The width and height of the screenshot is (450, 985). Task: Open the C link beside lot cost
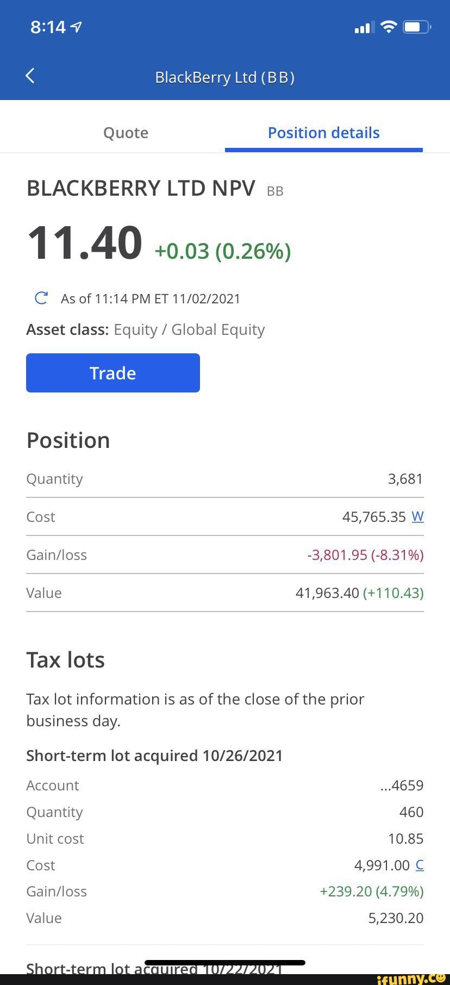pos(419,865)
